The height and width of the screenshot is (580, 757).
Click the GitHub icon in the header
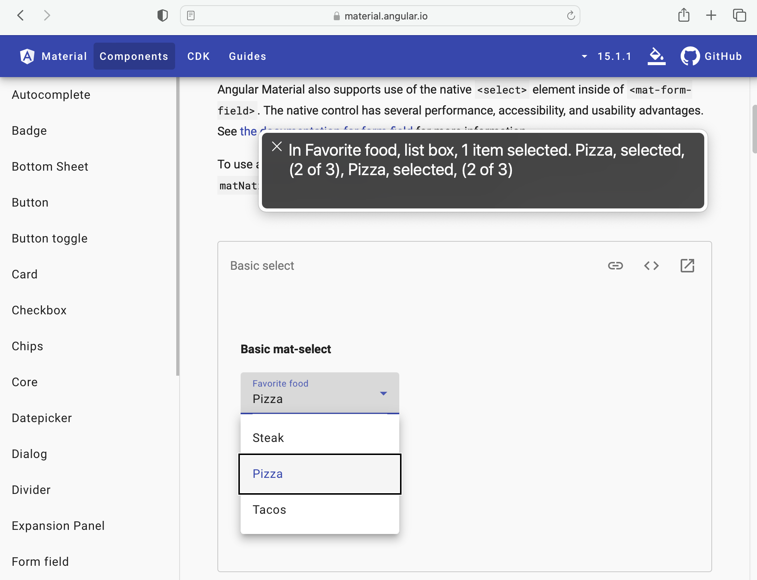coord(690,56)
